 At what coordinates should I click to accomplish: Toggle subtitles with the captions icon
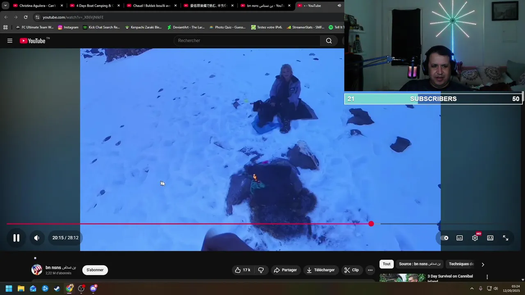click(460, 238)
